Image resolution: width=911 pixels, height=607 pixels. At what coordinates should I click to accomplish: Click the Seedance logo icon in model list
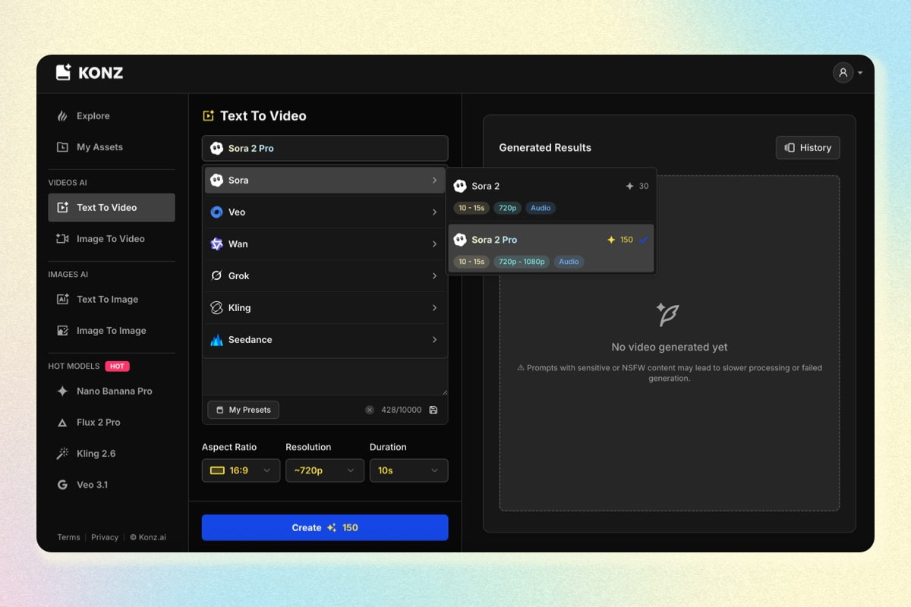click(216, 340)
